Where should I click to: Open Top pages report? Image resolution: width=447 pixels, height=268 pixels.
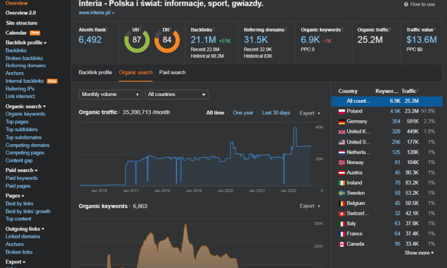[x=17, y=122]
